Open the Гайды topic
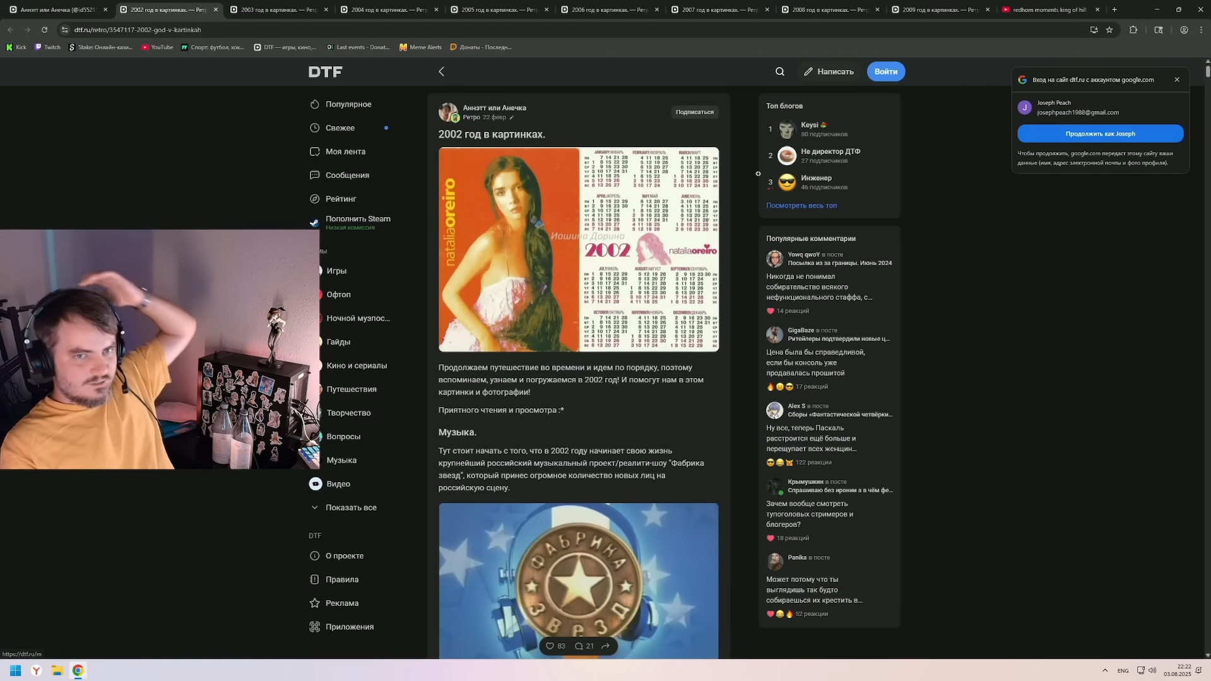The width and height of the screenshot is (1211, 681). [x=338, y=342]
